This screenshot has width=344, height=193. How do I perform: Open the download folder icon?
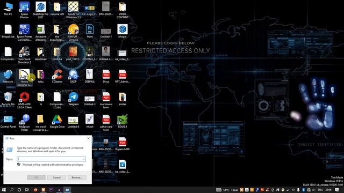[x=41, y=54]
